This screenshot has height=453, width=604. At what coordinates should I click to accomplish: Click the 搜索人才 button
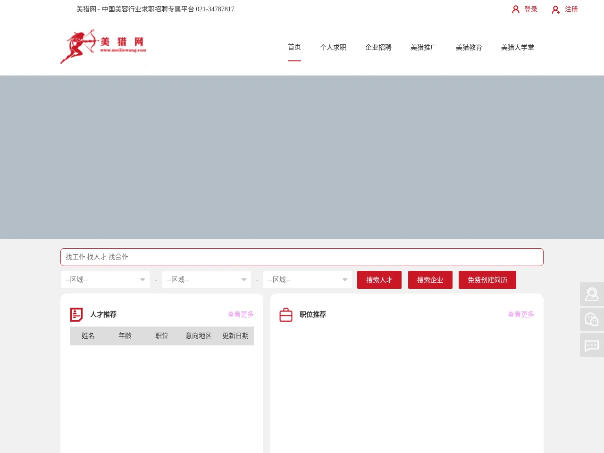coord(379,280)
